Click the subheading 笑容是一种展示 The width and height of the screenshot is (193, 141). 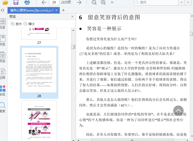(x=104, y=28)
